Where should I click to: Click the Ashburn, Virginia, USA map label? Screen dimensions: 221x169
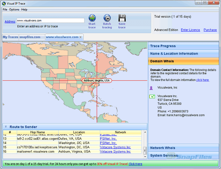(97, 81)
